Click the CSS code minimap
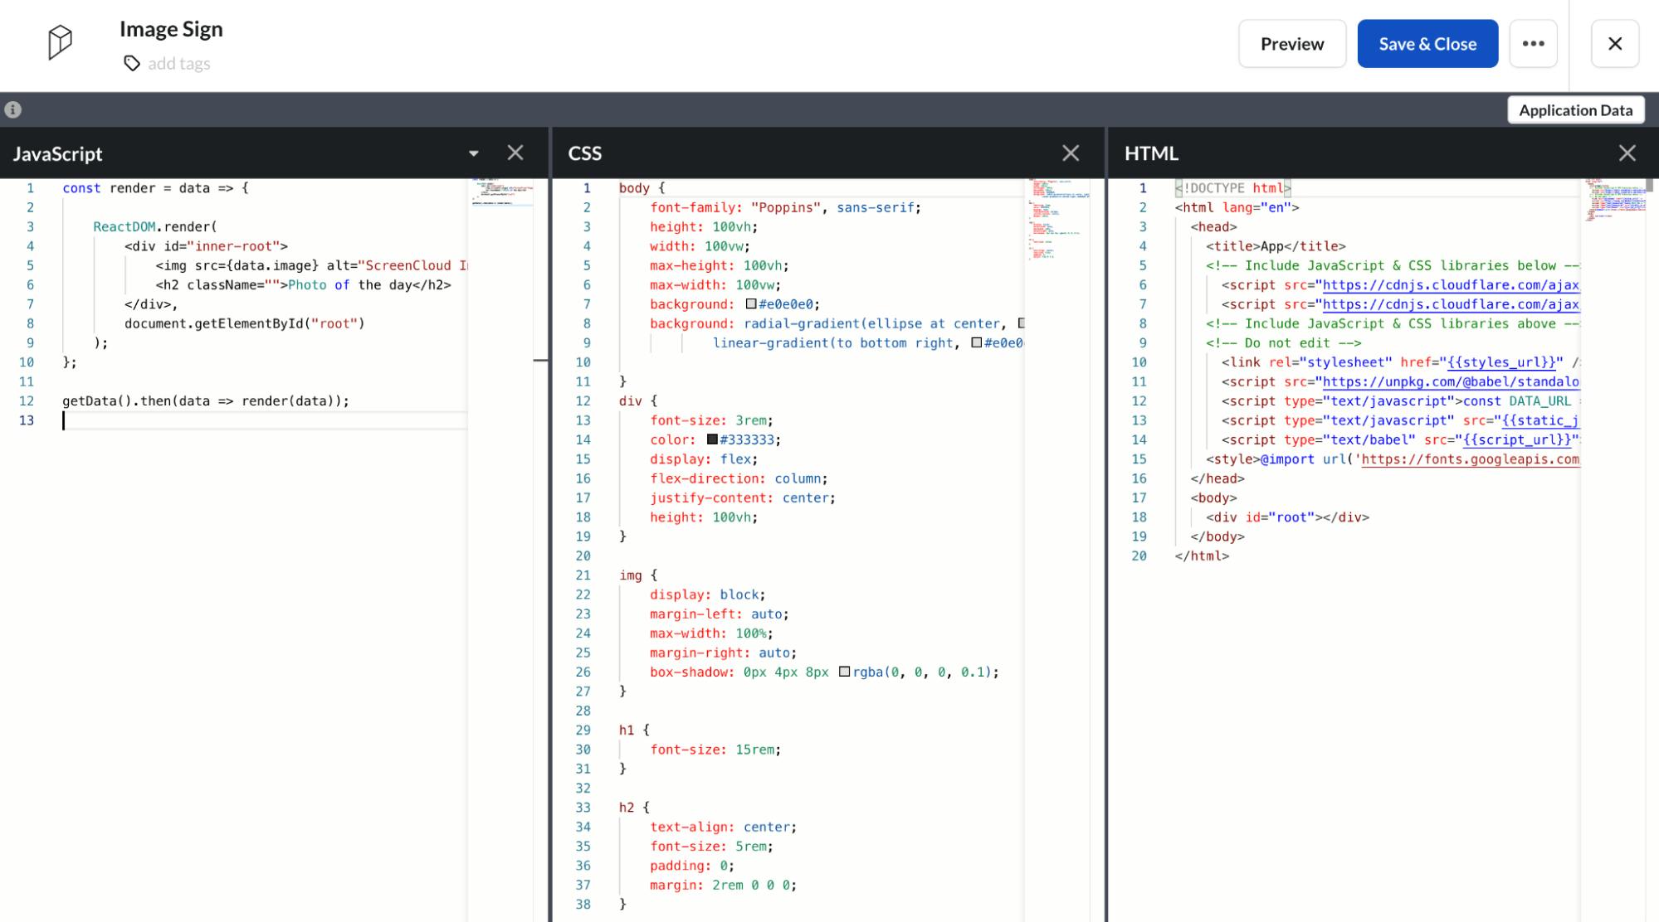Viewport: 1659px width, 922px height. [1058, 219]
